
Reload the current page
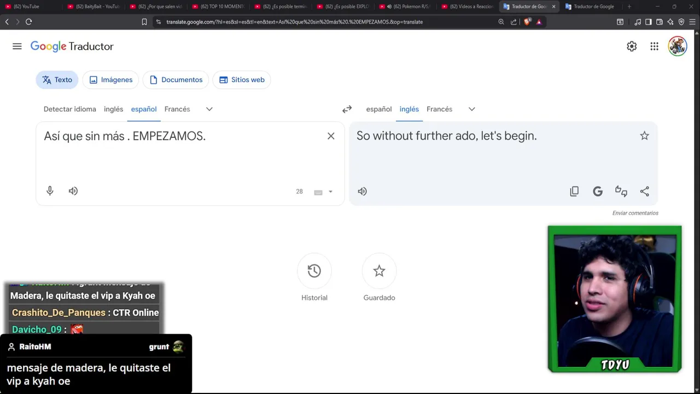(28, 22)
